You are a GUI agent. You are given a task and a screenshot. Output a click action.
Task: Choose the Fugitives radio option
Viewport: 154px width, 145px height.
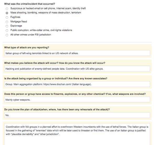(7, 17)
